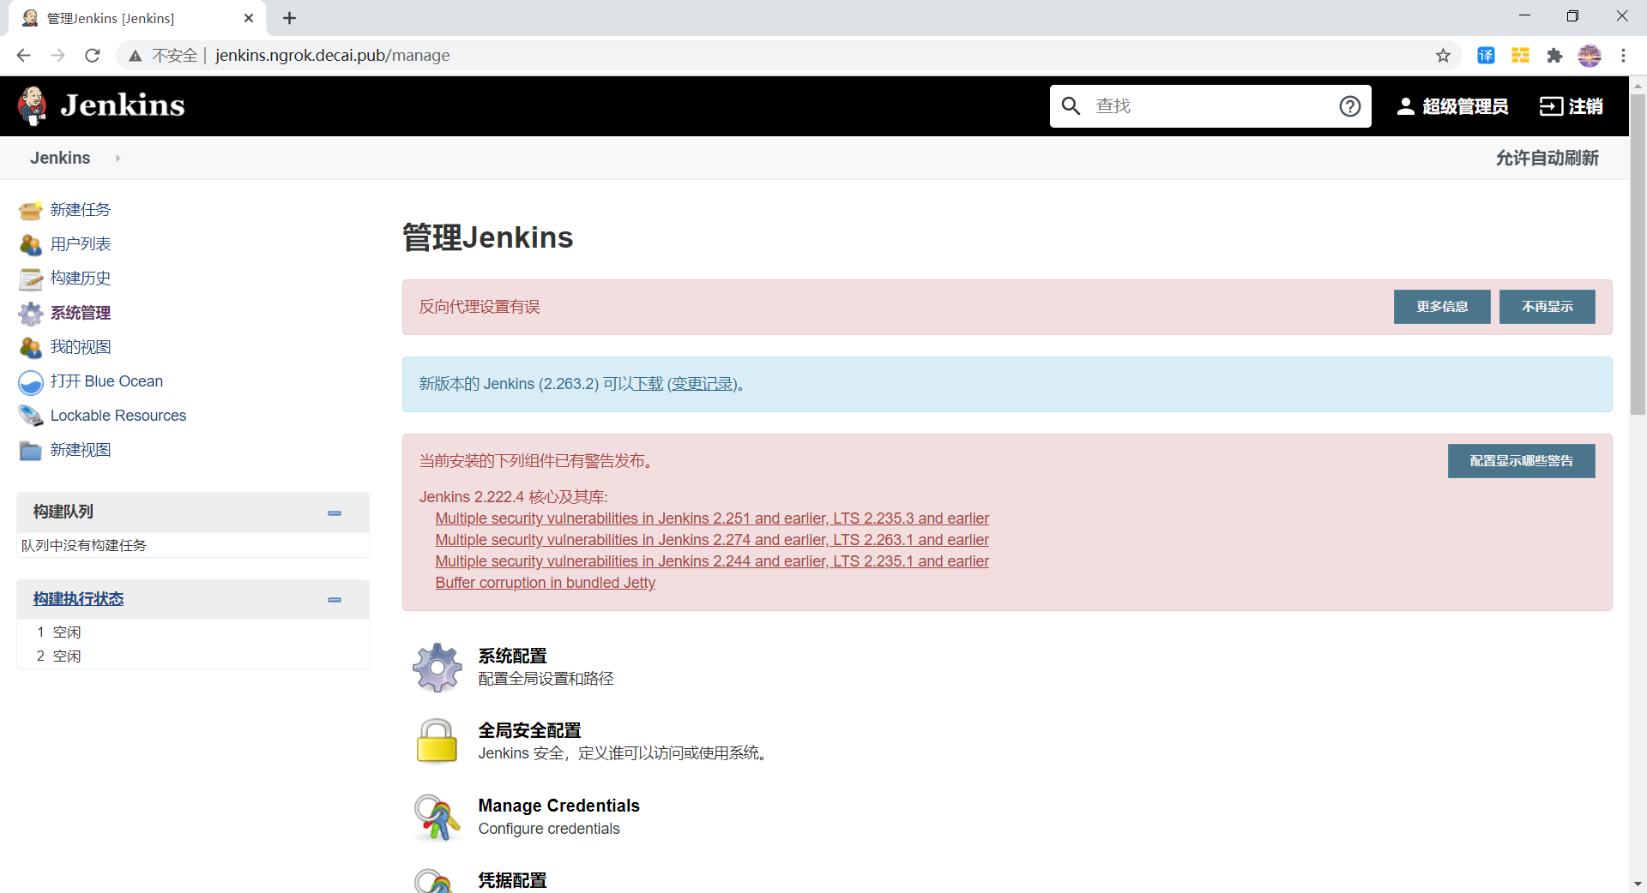Click the logout arrow icon beside 注销
This screenshot has width=1647, height=893.
point(1551,106)
